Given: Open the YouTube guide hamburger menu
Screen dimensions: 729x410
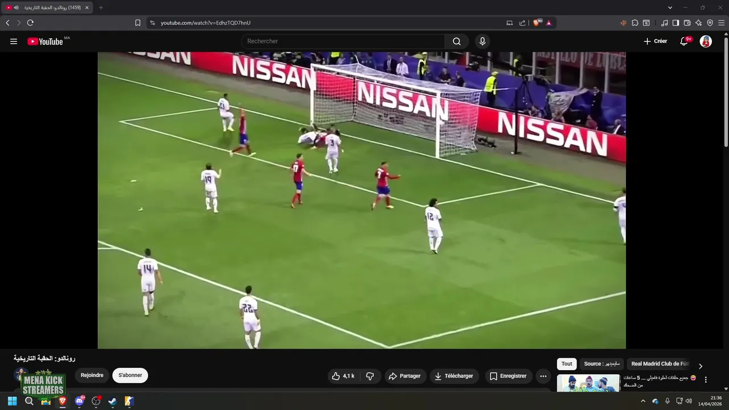Looking at the screenshot, I should [14, 42].
